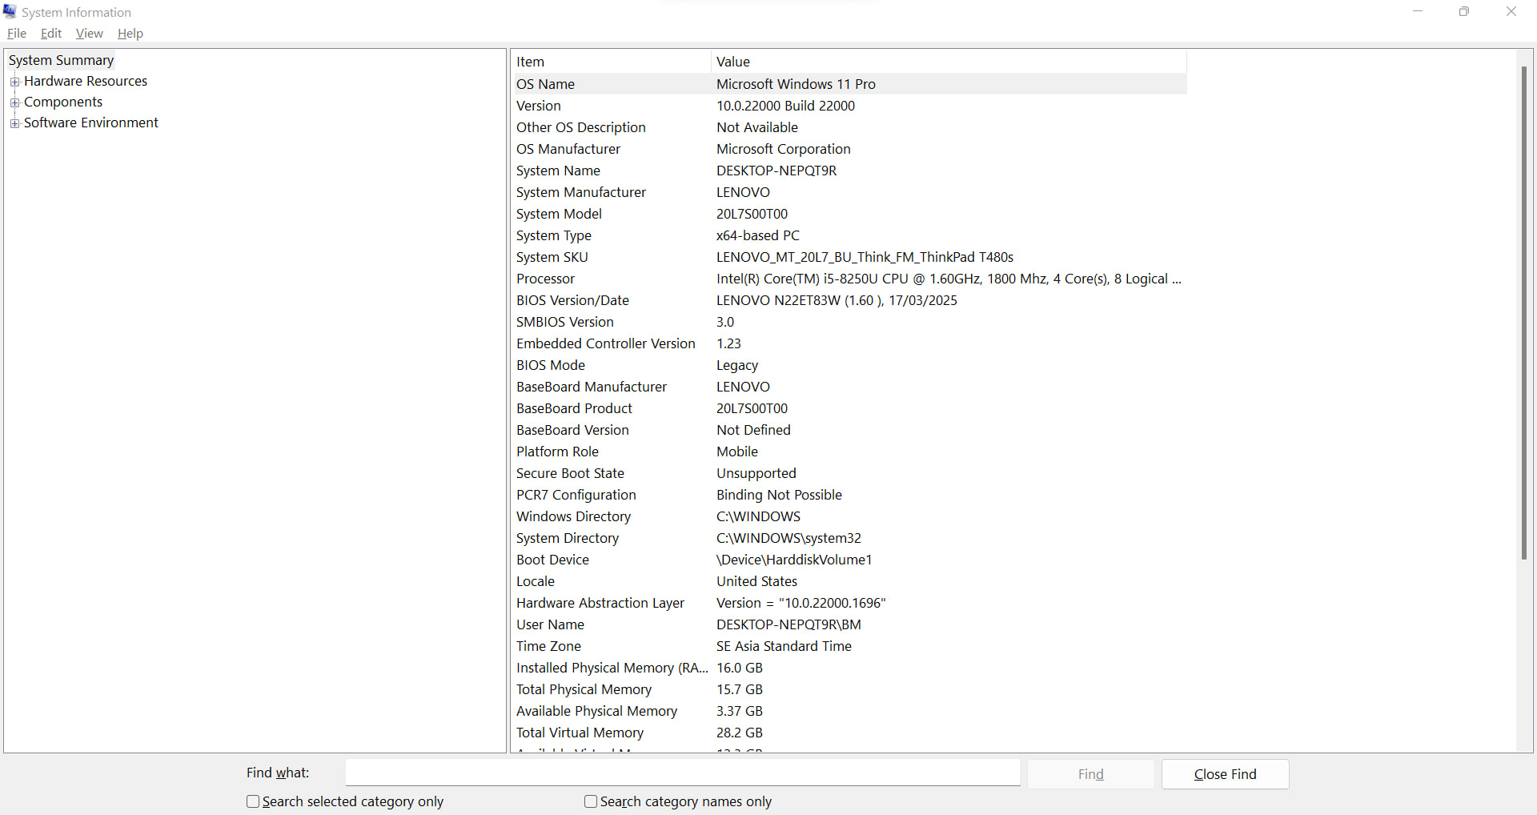Expand the Components node

click(14, 102)
